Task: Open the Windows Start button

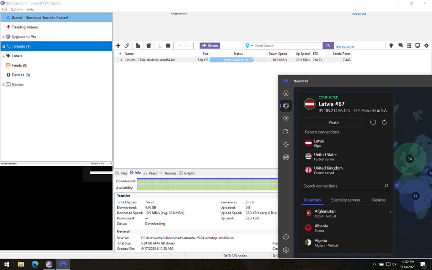Action: [7, 265]
